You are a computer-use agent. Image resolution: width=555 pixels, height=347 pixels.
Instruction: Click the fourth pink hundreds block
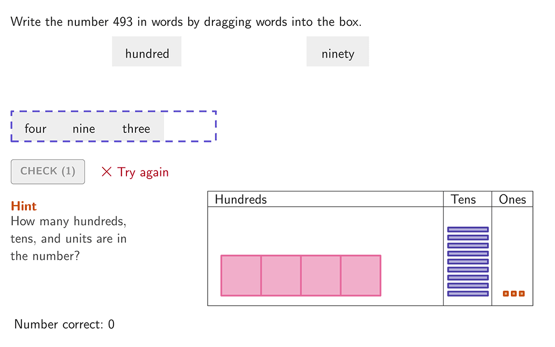[x=360, y=275]
